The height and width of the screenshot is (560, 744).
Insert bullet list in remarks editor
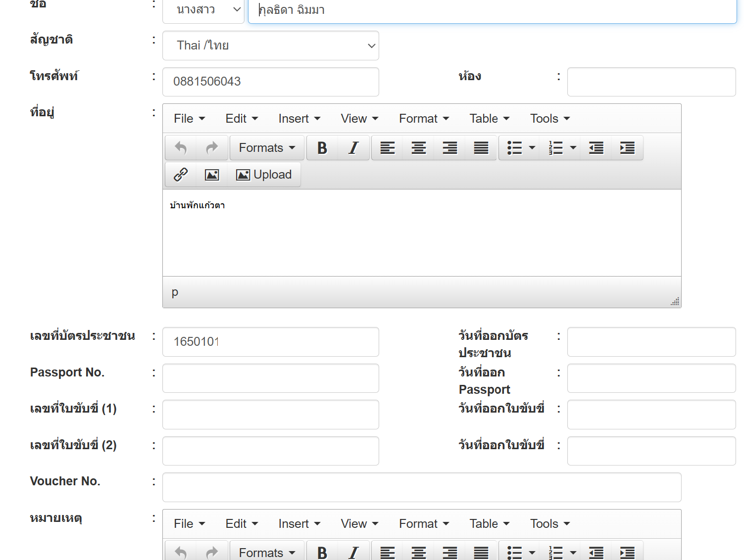[515, 552]
